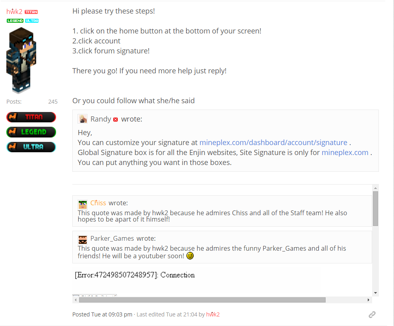Viewport: 394px width, 326px height.
Task: Click the permalink chain icon
Action: pyautogui.click(x=372, y=314)
